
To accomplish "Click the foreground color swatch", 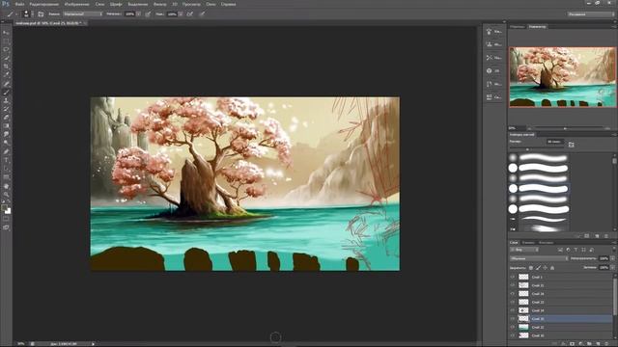I will tap(4, 207).
